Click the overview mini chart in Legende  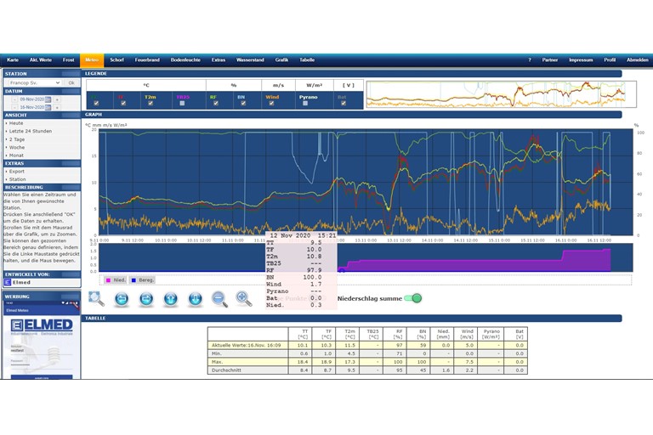click(501, 94)
